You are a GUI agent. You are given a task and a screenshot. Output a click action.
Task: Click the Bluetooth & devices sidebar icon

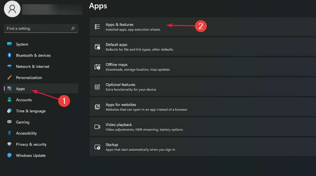pos(9,55)
